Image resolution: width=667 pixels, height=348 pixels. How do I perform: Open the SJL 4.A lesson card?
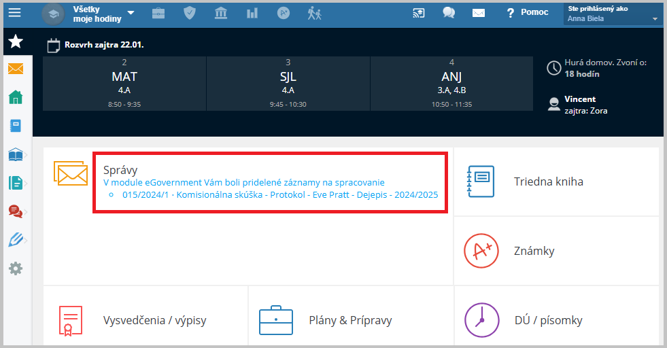coord(288,84)
